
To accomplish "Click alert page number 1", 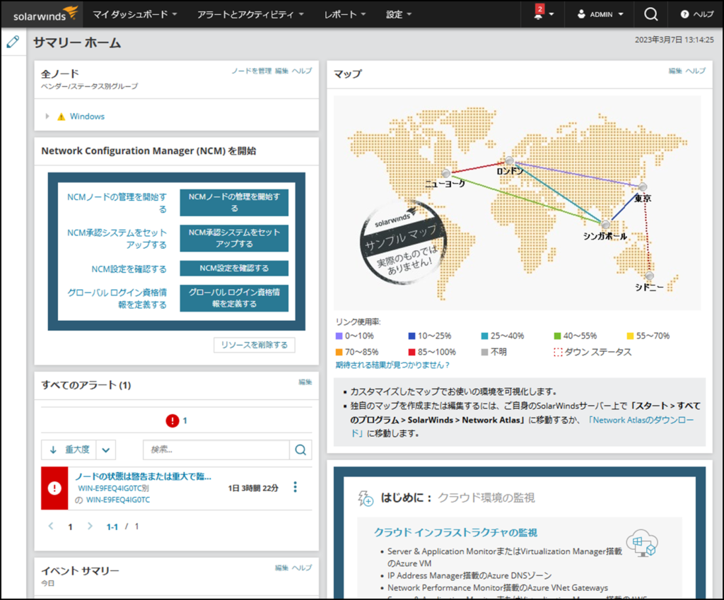I will 70,527.
